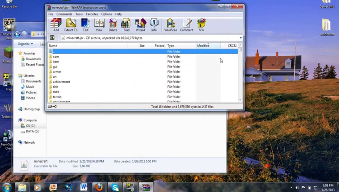Run VirusScan from the toolbar
The image size is (339, 192).
(x=171, y=25)
